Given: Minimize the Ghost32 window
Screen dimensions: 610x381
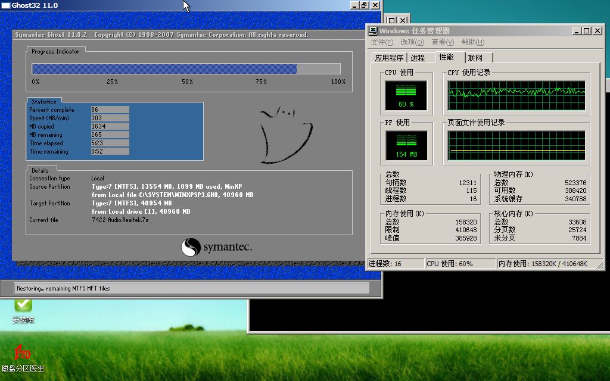Looking at the screenshot, I should [354, 5].
